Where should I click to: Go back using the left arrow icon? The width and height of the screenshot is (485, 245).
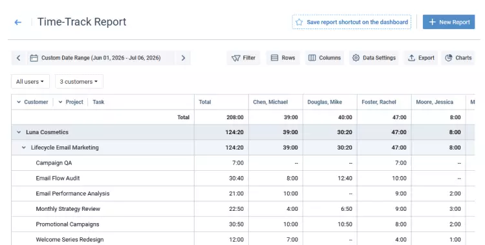point(18,22)
